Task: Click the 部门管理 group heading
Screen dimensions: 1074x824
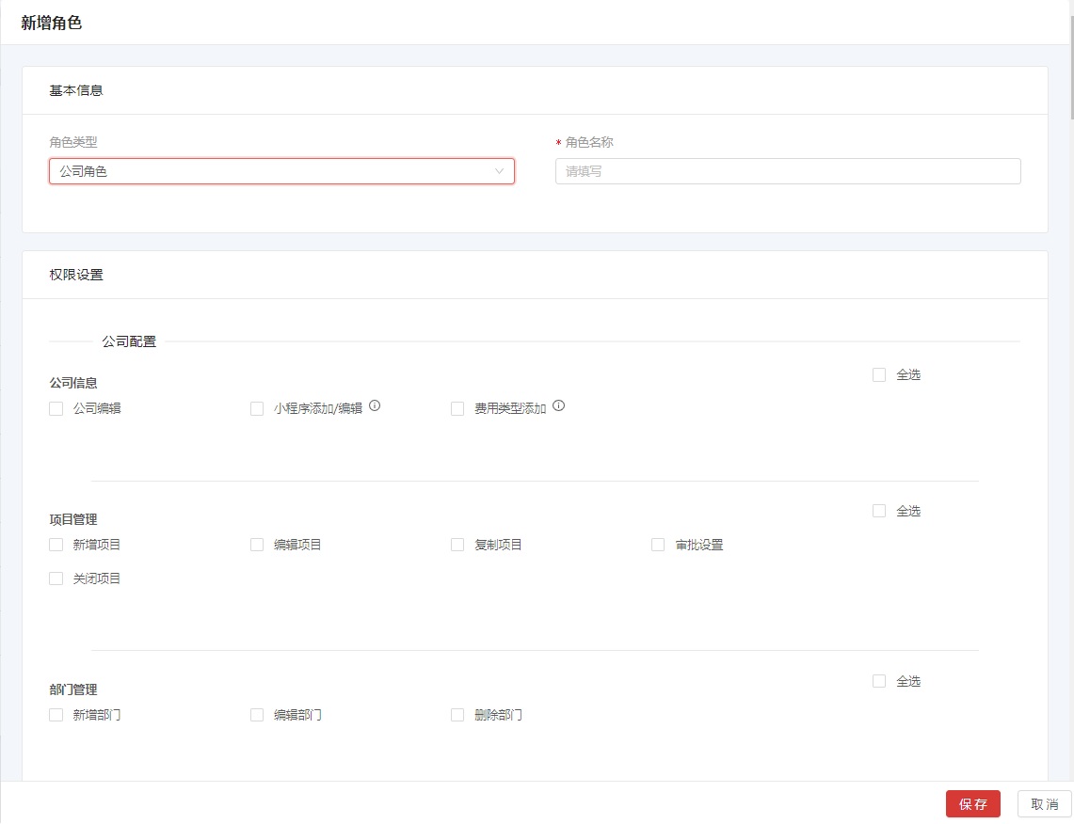Action: pyautogui.click(x=73, y=689)
